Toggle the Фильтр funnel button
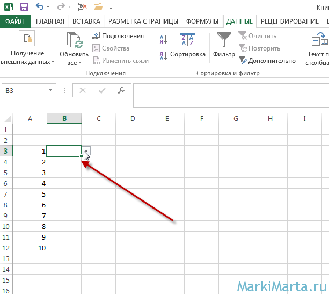 (x=224, y=45)
